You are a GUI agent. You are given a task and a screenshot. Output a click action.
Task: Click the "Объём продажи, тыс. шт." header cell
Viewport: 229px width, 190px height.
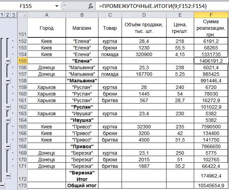[144, 28]
